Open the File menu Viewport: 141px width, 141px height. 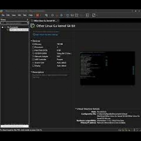coord(3,15)
